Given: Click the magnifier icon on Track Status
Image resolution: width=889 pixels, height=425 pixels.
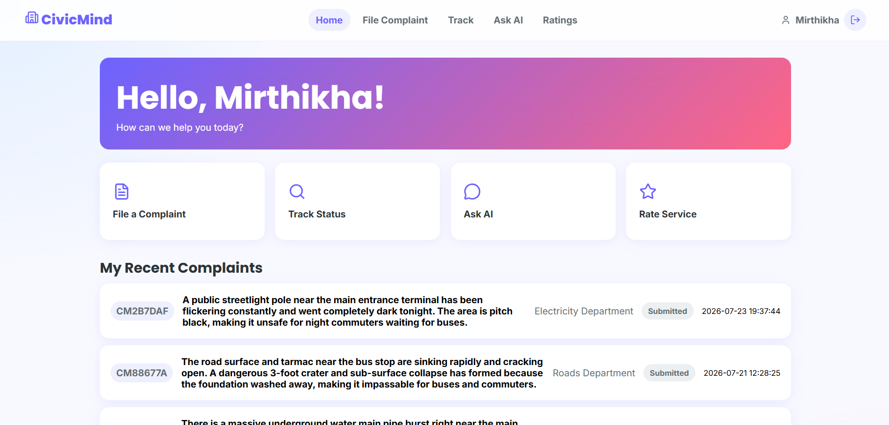Looking at the screenshot, I should click(297, 191).
